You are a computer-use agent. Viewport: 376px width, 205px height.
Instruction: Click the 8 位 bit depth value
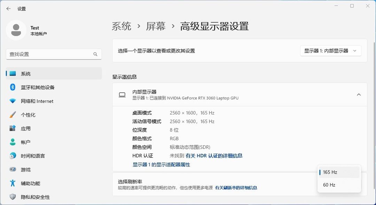[174, 130]
